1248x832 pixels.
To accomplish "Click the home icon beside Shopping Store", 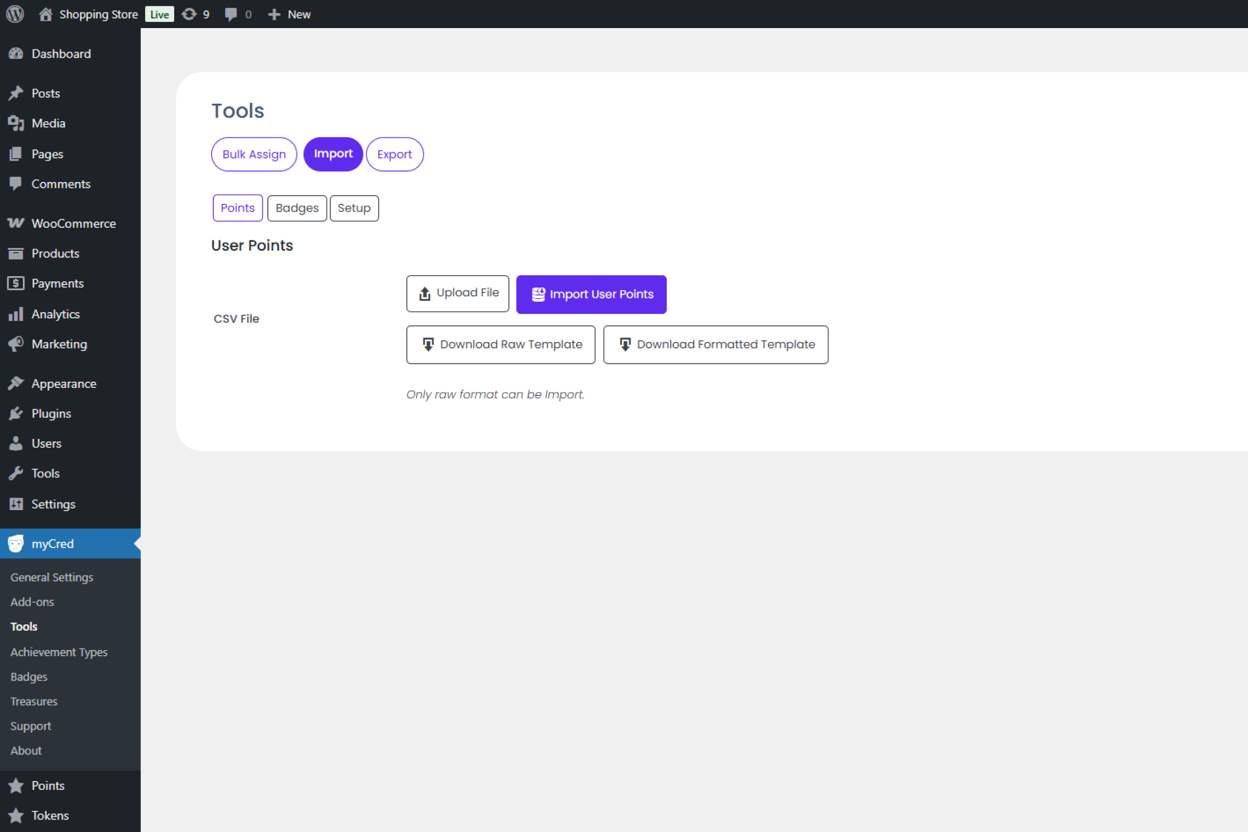I will pyautogui.click(x=46, y=15).
